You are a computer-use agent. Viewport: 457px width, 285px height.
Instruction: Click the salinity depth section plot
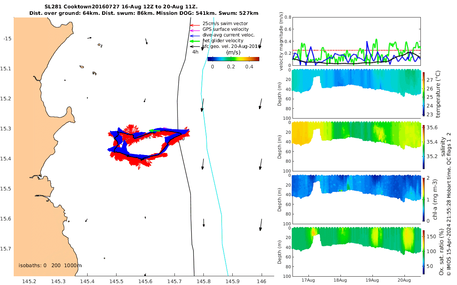(356, 146)
